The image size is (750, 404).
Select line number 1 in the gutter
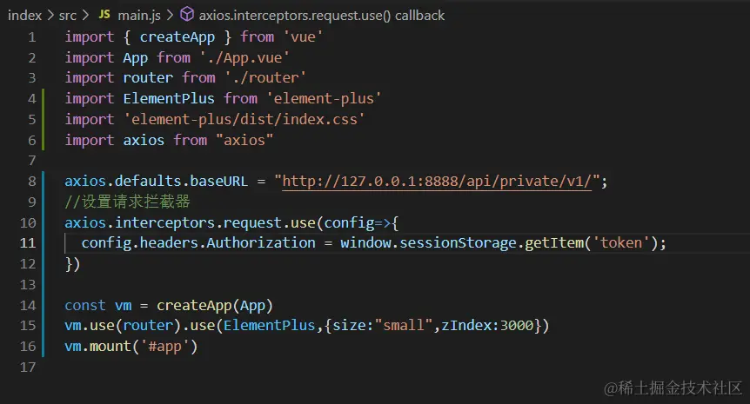[x=32, y=37]
